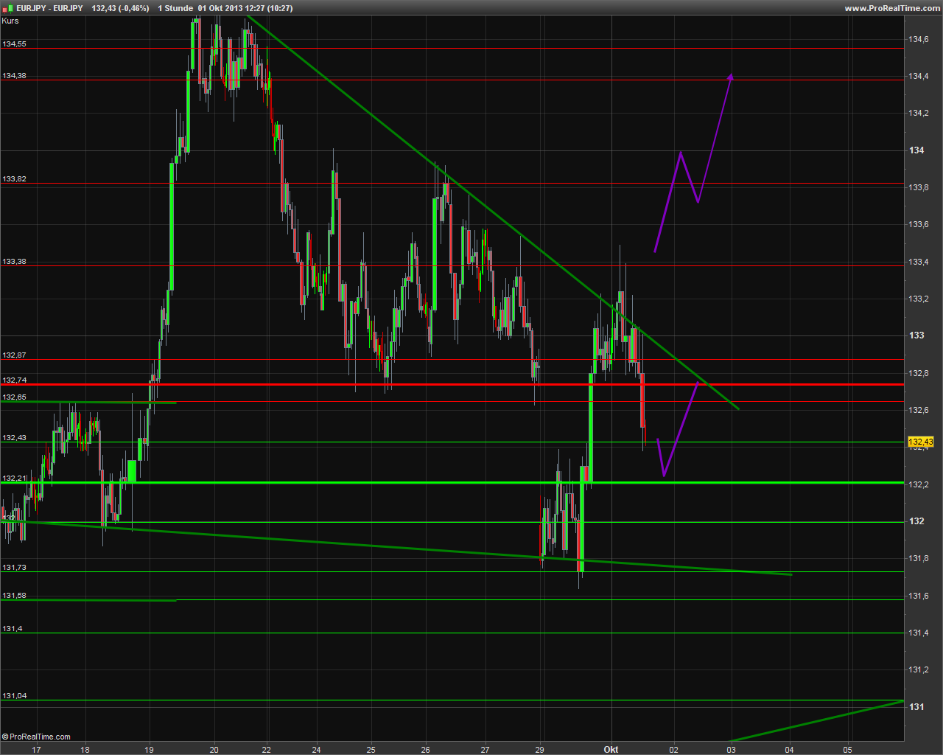
Task: Click date 29 on the time axis
Action: [540, 750]
